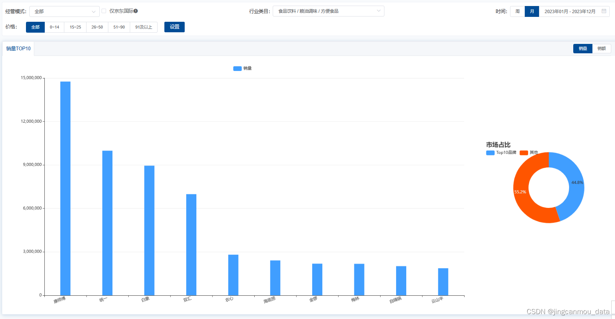
Task: Click the 时间: label
Action: coord(501,11)
